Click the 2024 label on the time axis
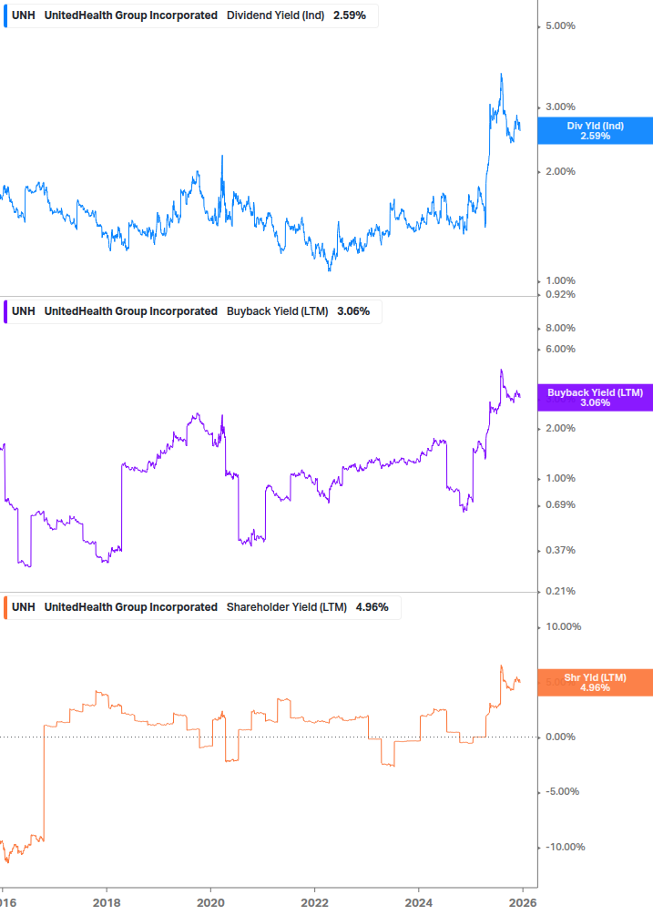Screen dimensions: 653x915 (x=418, y=903)
